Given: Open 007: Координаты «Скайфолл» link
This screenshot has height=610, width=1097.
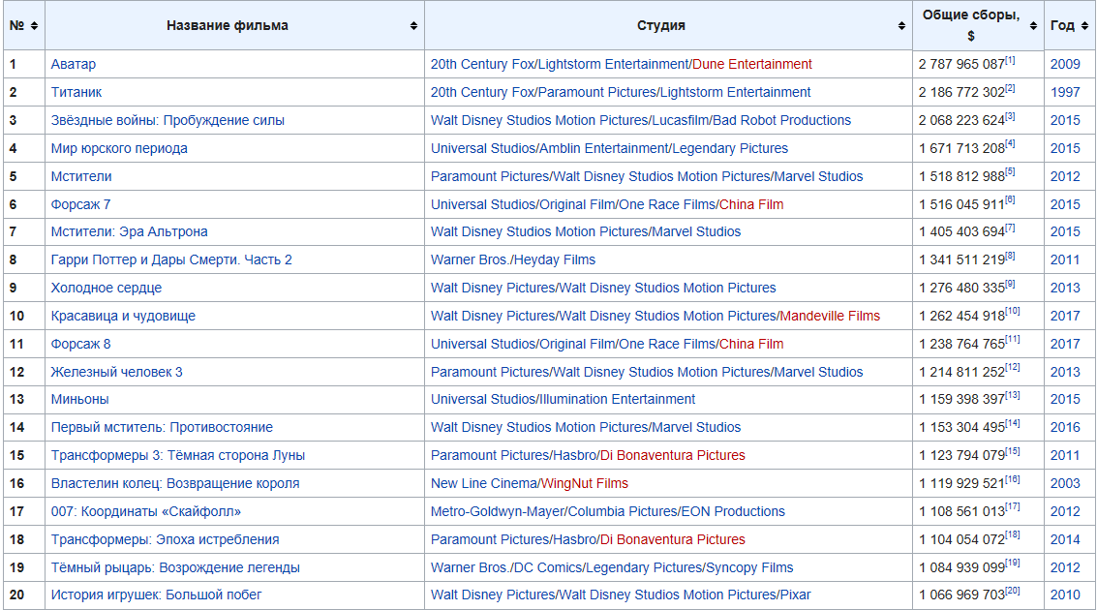Looking at the screenshot, I should coord(146,511).
